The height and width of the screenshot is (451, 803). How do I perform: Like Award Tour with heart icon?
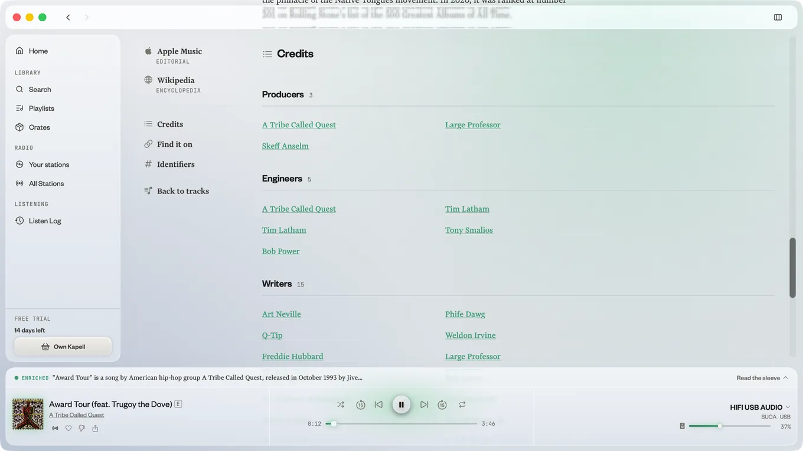[68, 429]
